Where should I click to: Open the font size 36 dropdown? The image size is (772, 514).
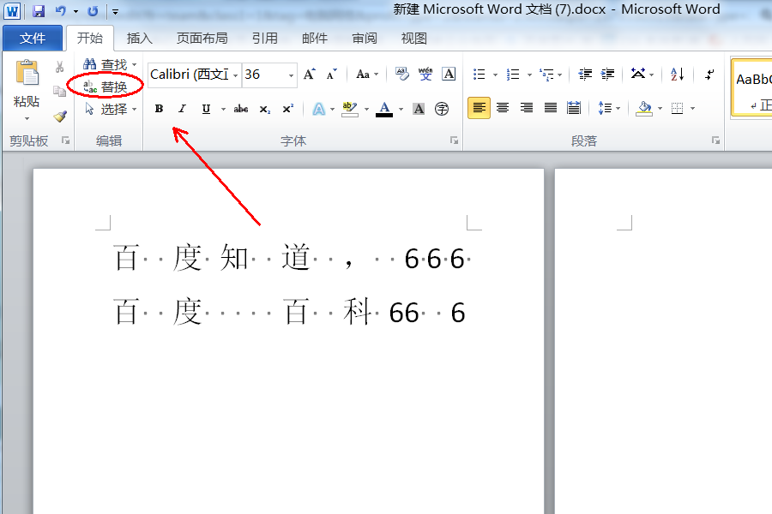[291, 75]
